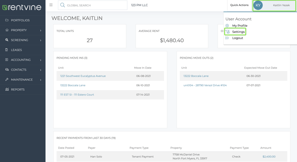
Task: Expand the Screening submenu chevron
Action: click(x=41, y=40)
